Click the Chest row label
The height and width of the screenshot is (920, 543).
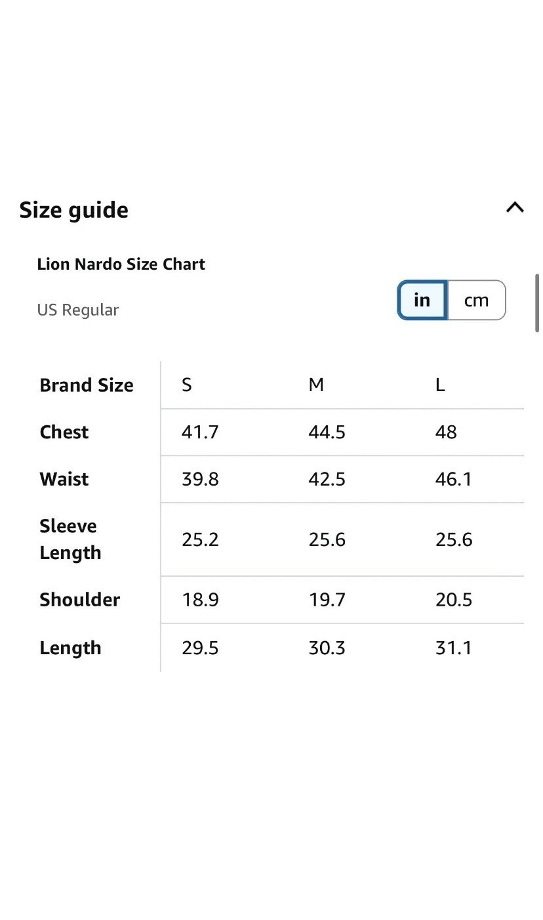(64, 432)
